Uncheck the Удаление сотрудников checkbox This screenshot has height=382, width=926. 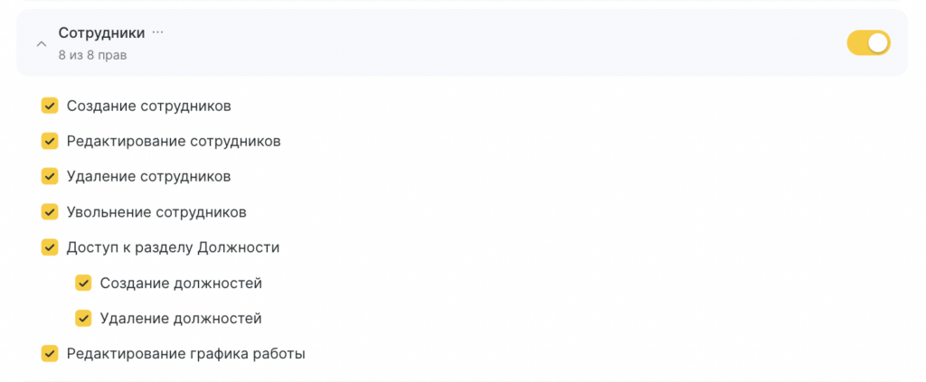coord(50,176)
